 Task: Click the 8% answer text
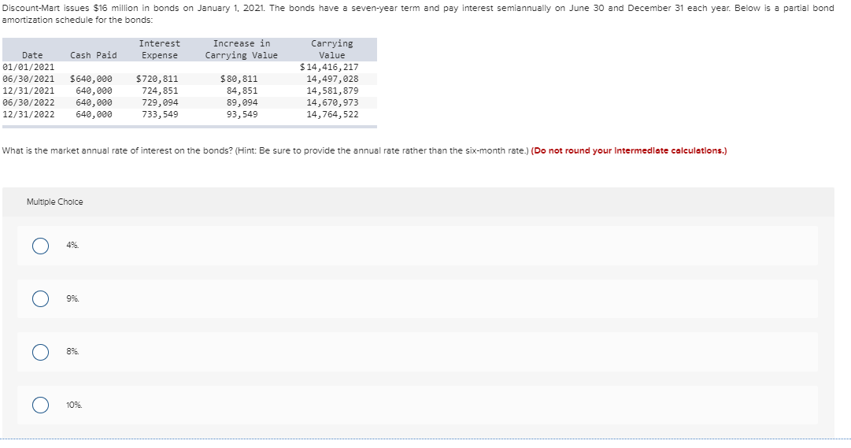tap(72, 352)
